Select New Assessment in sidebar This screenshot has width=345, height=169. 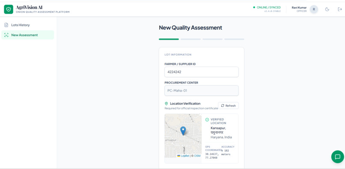coord(27,35)
